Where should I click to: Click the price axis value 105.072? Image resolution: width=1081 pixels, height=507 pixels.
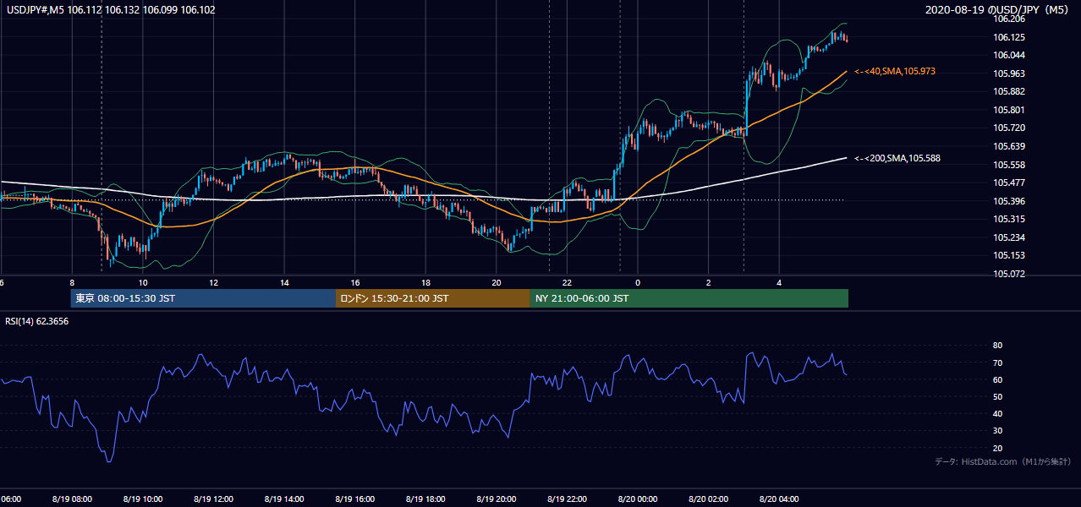click(x=1010, y=274)
